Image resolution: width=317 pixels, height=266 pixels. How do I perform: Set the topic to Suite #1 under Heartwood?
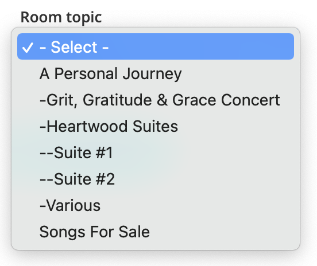point(156,153)
